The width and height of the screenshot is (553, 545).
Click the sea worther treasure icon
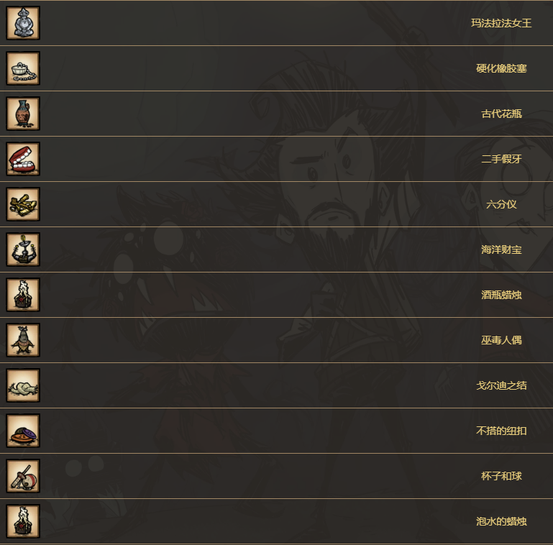23,249
